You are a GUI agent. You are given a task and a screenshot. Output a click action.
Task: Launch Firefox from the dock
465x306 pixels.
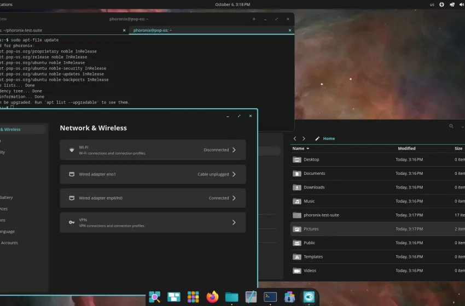pos(212,297)
